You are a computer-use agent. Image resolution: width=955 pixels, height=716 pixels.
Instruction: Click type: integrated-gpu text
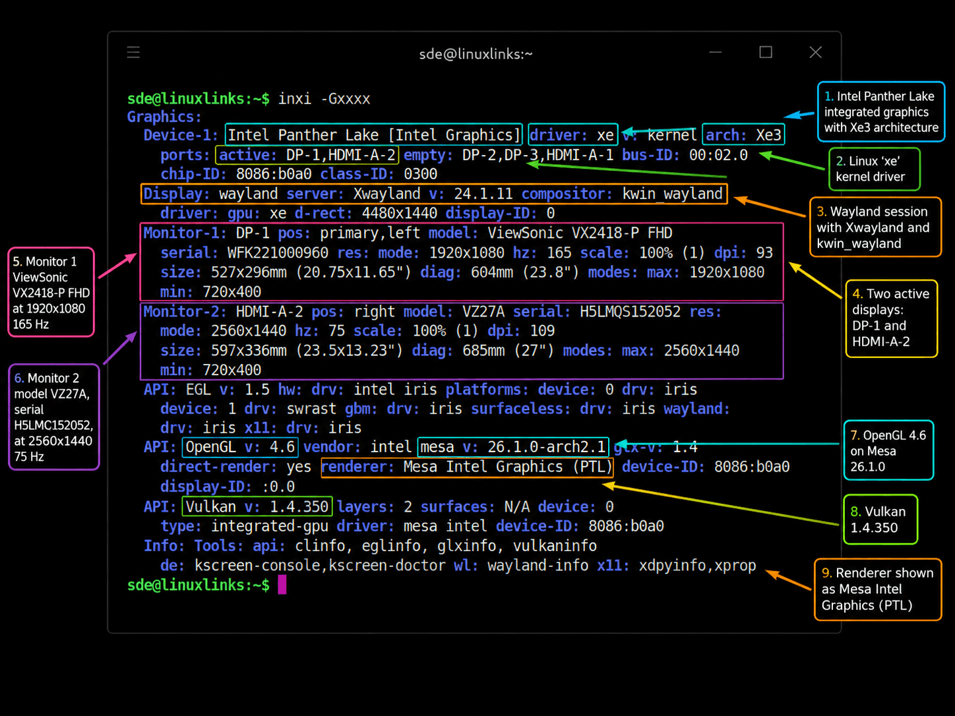point(244,526)
